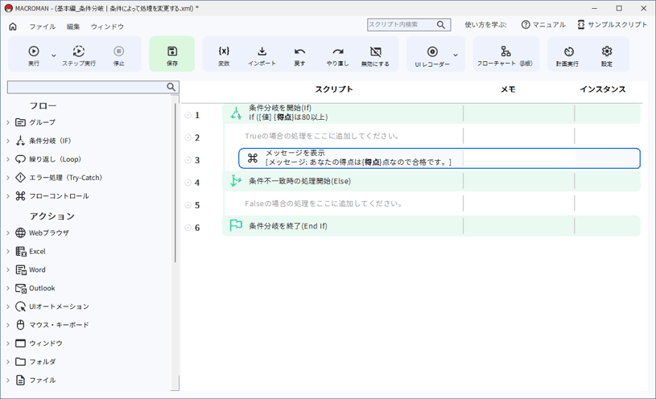Select the マウス・キーボード tree item

(x=59, y=324)
